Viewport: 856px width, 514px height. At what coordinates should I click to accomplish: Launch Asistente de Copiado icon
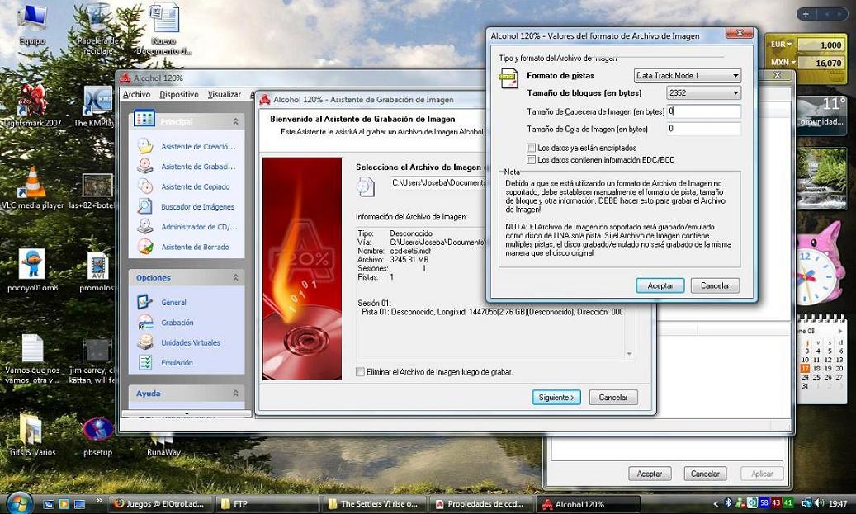pos(145,186)
